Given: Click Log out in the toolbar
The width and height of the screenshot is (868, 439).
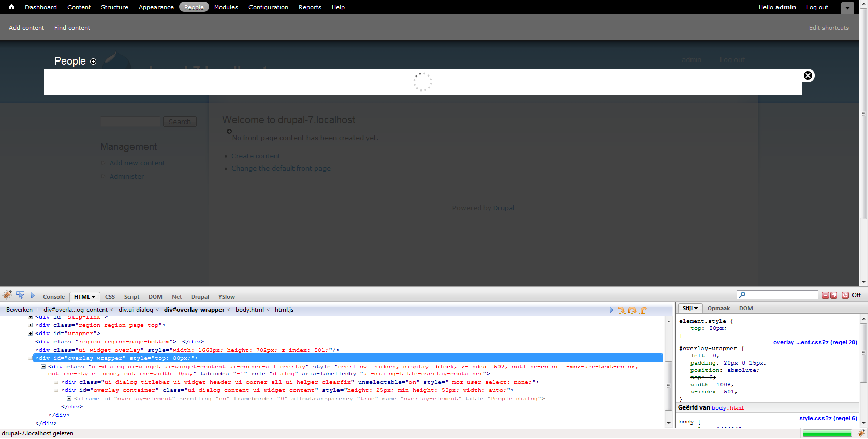Looking at the screenshot, I should pyautogui.click(x=817, y=7).
